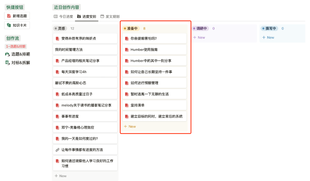
Task: Click link icon on 让每件事情都有进度的方法
Action: [58, 150]
